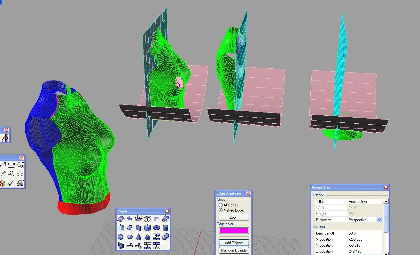
Task: Select the split mesh panels icon in bottom row
Action: pyautogui.click(x=121, y=246)
